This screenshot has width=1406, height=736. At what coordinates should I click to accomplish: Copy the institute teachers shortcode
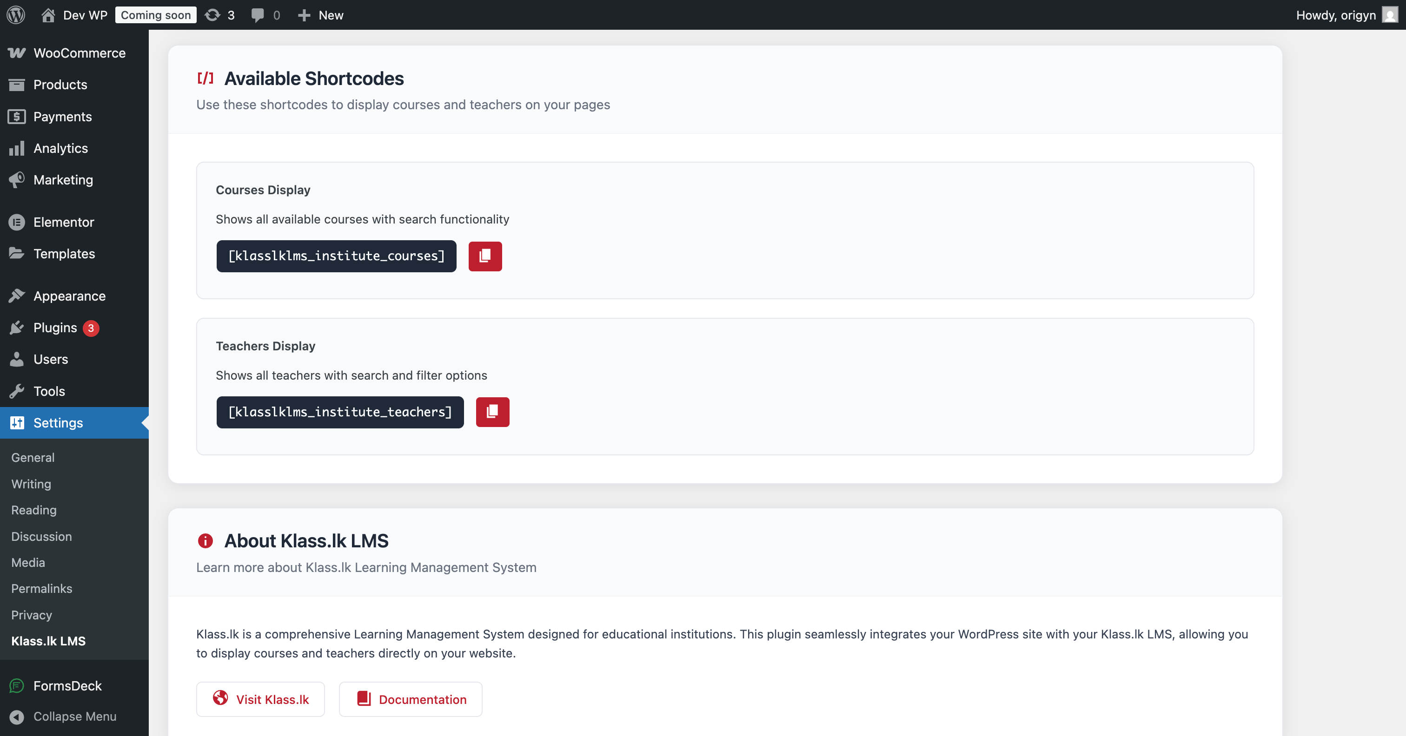[x=492, y=412]
